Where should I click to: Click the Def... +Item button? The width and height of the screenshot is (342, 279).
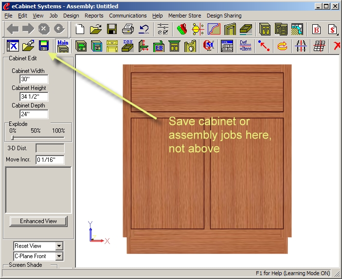coord(245,46)
